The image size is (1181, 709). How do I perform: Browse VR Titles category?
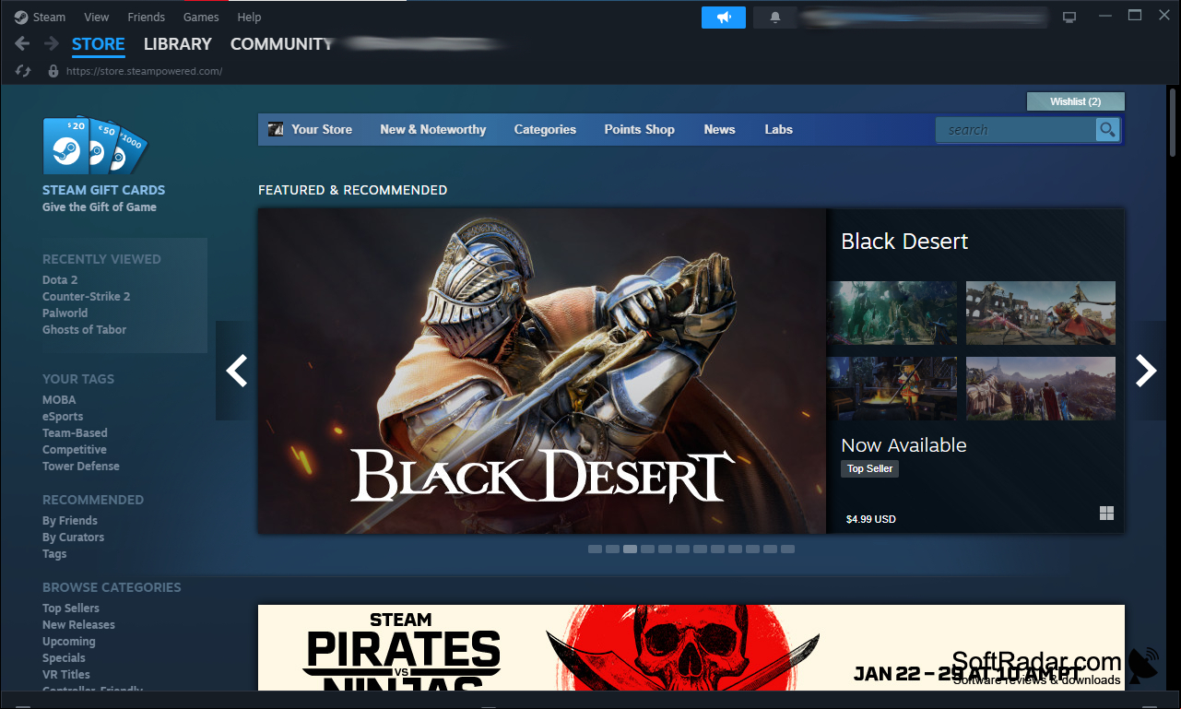(66, 675)
